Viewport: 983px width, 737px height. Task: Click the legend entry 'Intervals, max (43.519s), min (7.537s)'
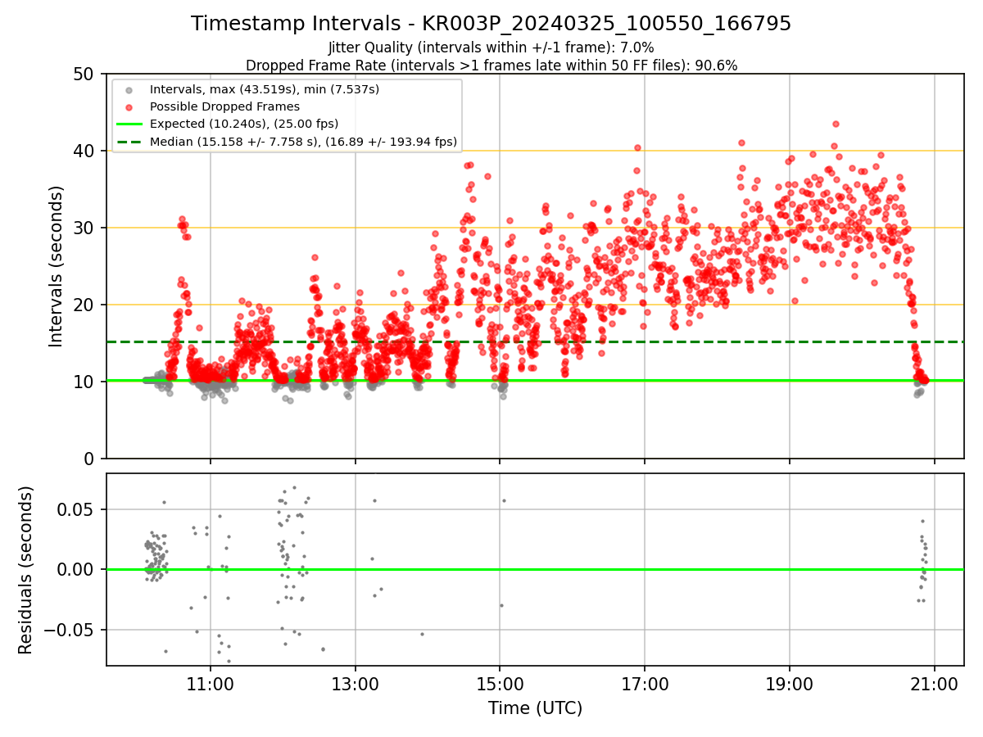tap(265, 88)
